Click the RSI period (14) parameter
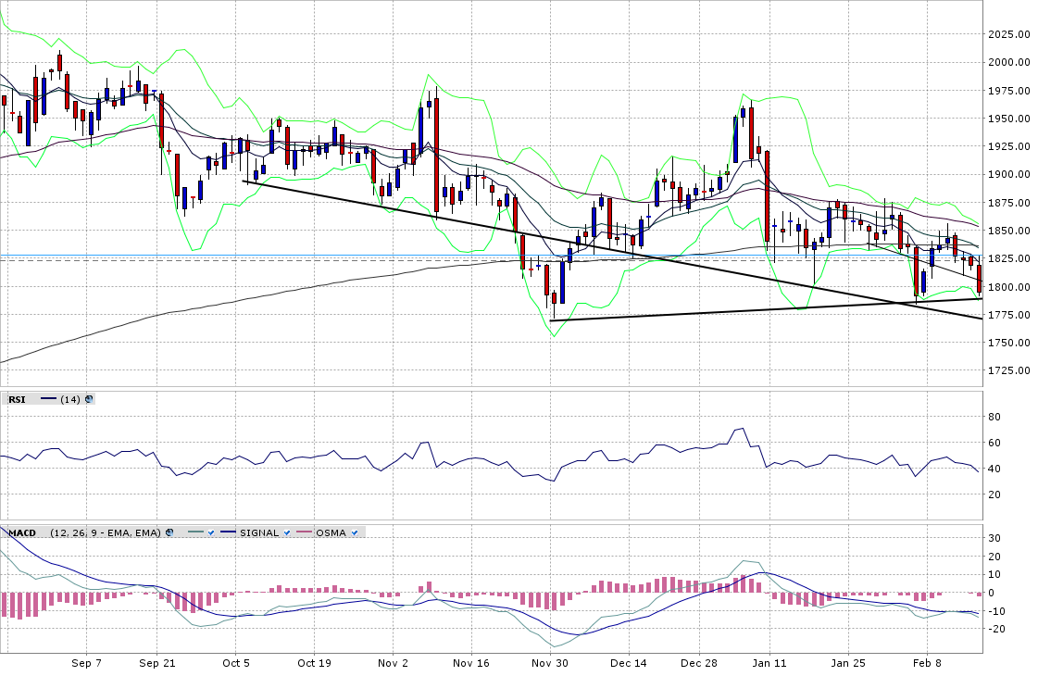Image resolution: width=1038 pixels, height=676 pixels. pyautogui.click(x=70, y=399)
